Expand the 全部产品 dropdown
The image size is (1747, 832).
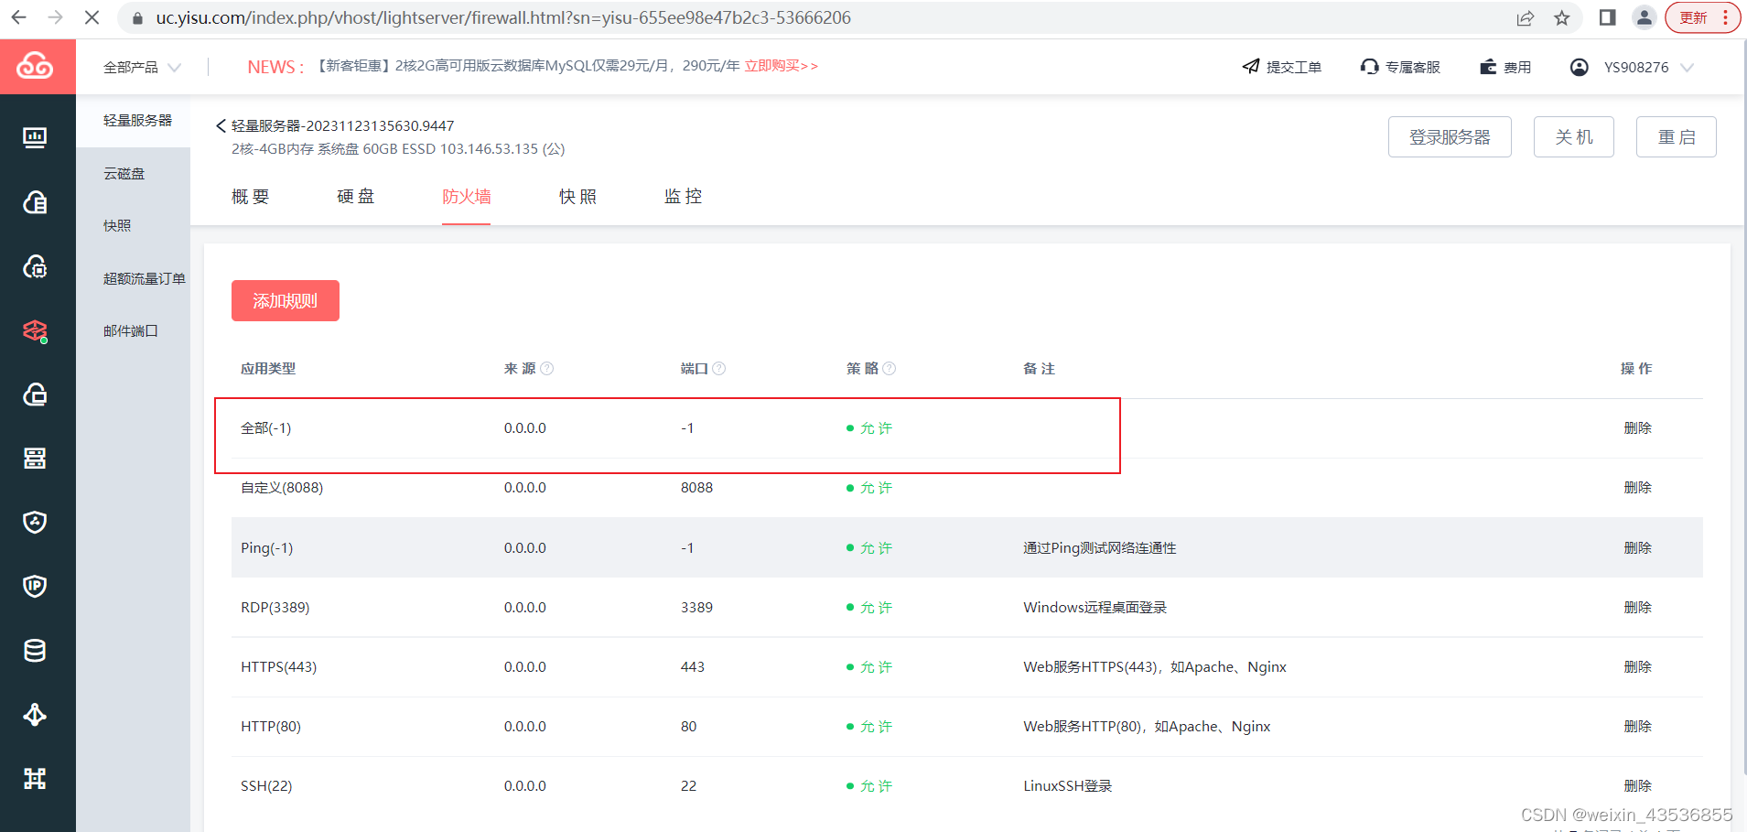click(x=142, y=67)
